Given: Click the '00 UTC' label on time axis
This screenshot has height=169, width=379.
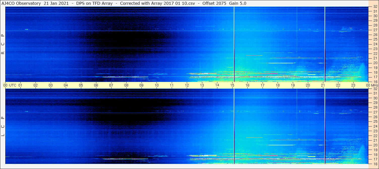Looking at the screenshot, I should point(10,86).
